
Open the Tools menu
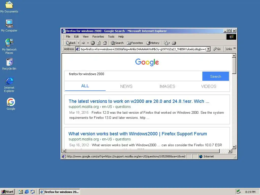[x=111, y=37]
